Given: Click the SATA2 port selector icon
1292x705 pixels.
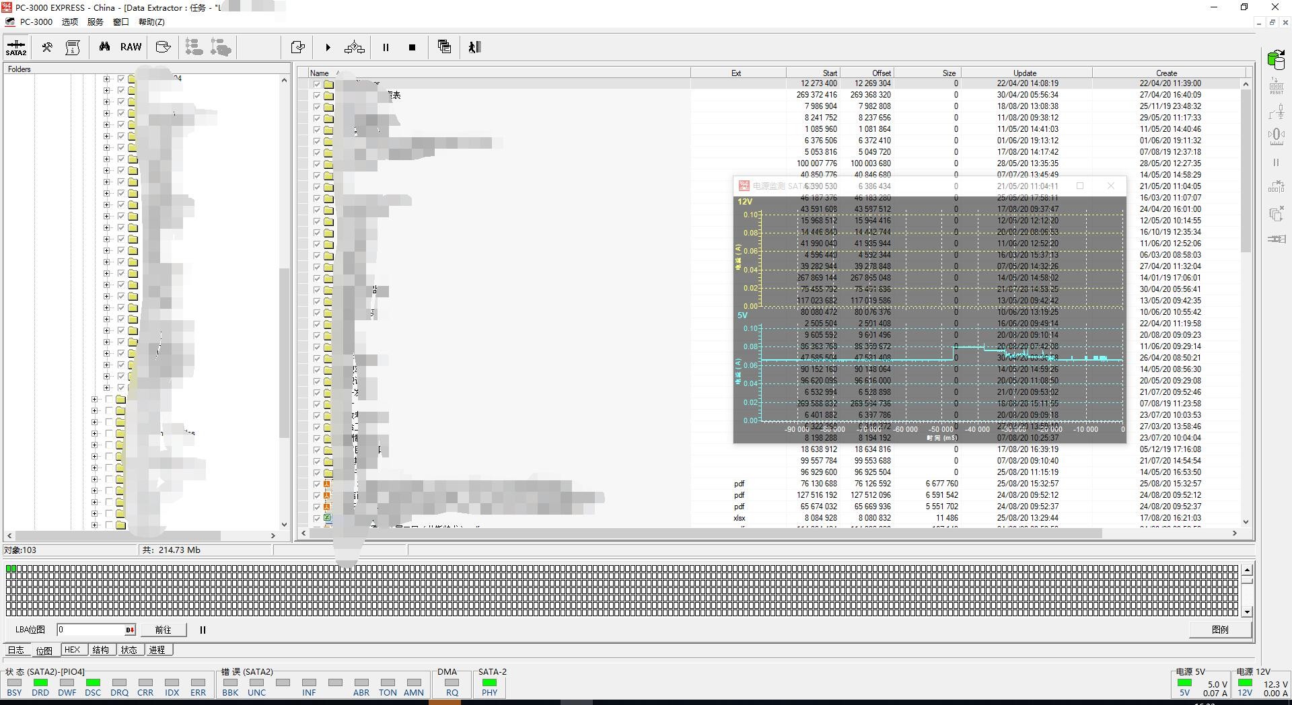Looking at the screenshot, I should pyautogui.click(x=16, y=48).
